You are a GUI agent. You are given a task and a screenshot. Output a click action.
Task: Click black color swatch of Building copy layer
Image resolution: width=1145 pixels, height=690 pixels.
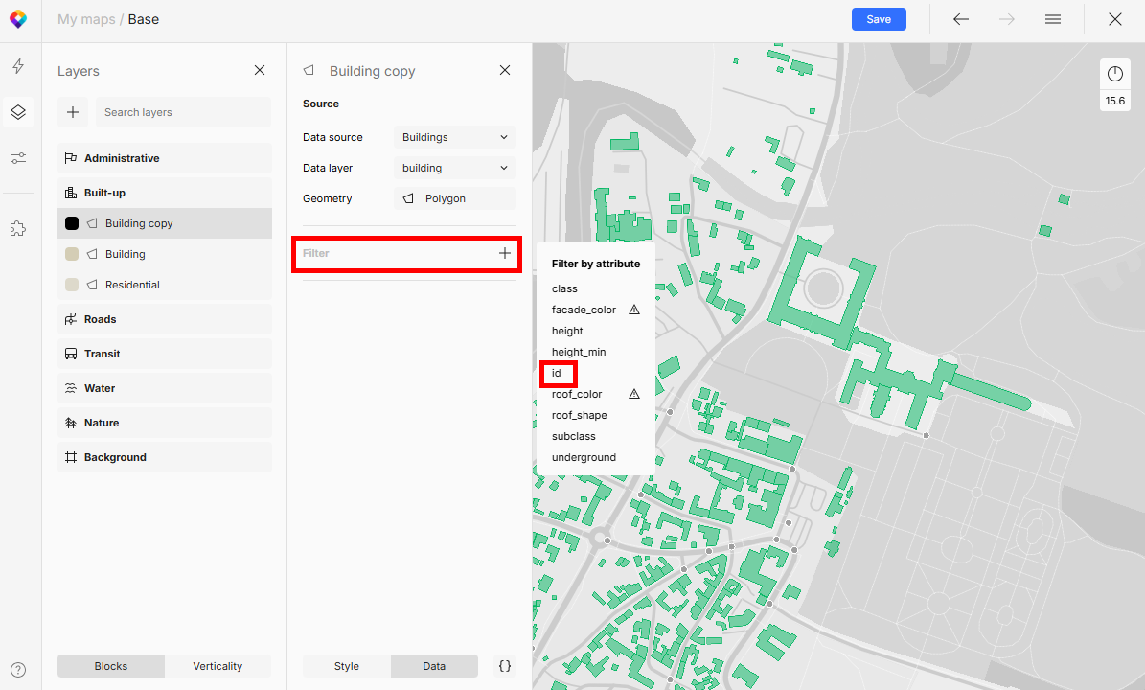click(x=72, y=223)
